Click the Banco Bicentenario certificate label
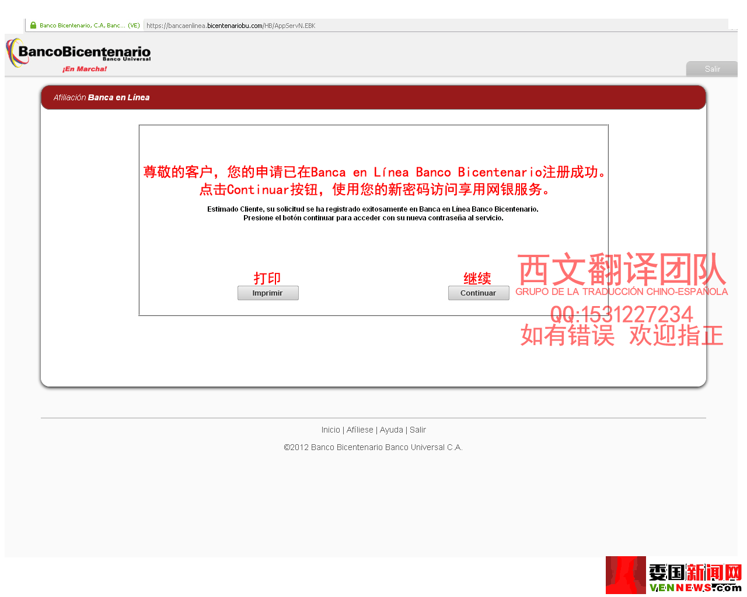 point(90,26)
